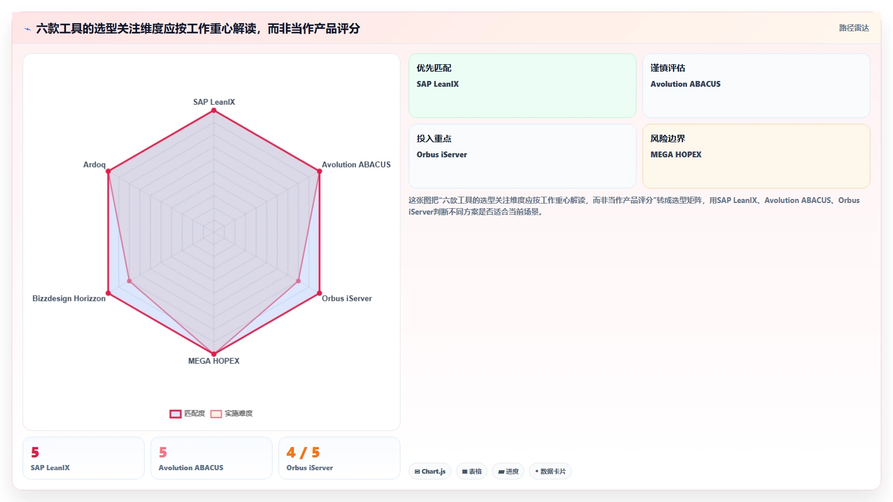Image resolution: width=893 pixels, height=502 pixels.
Task: Click the Bizzdesign Horizzon axis label
Action: (x=69, y=298)
